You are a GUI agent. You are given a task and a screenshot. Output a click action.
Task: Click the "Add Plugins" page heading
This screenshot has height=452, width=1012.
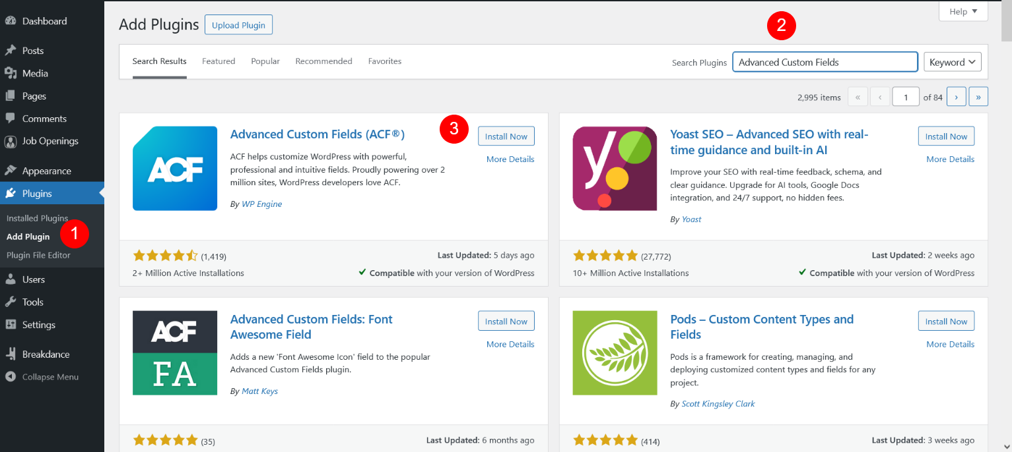tap(159, 25)
